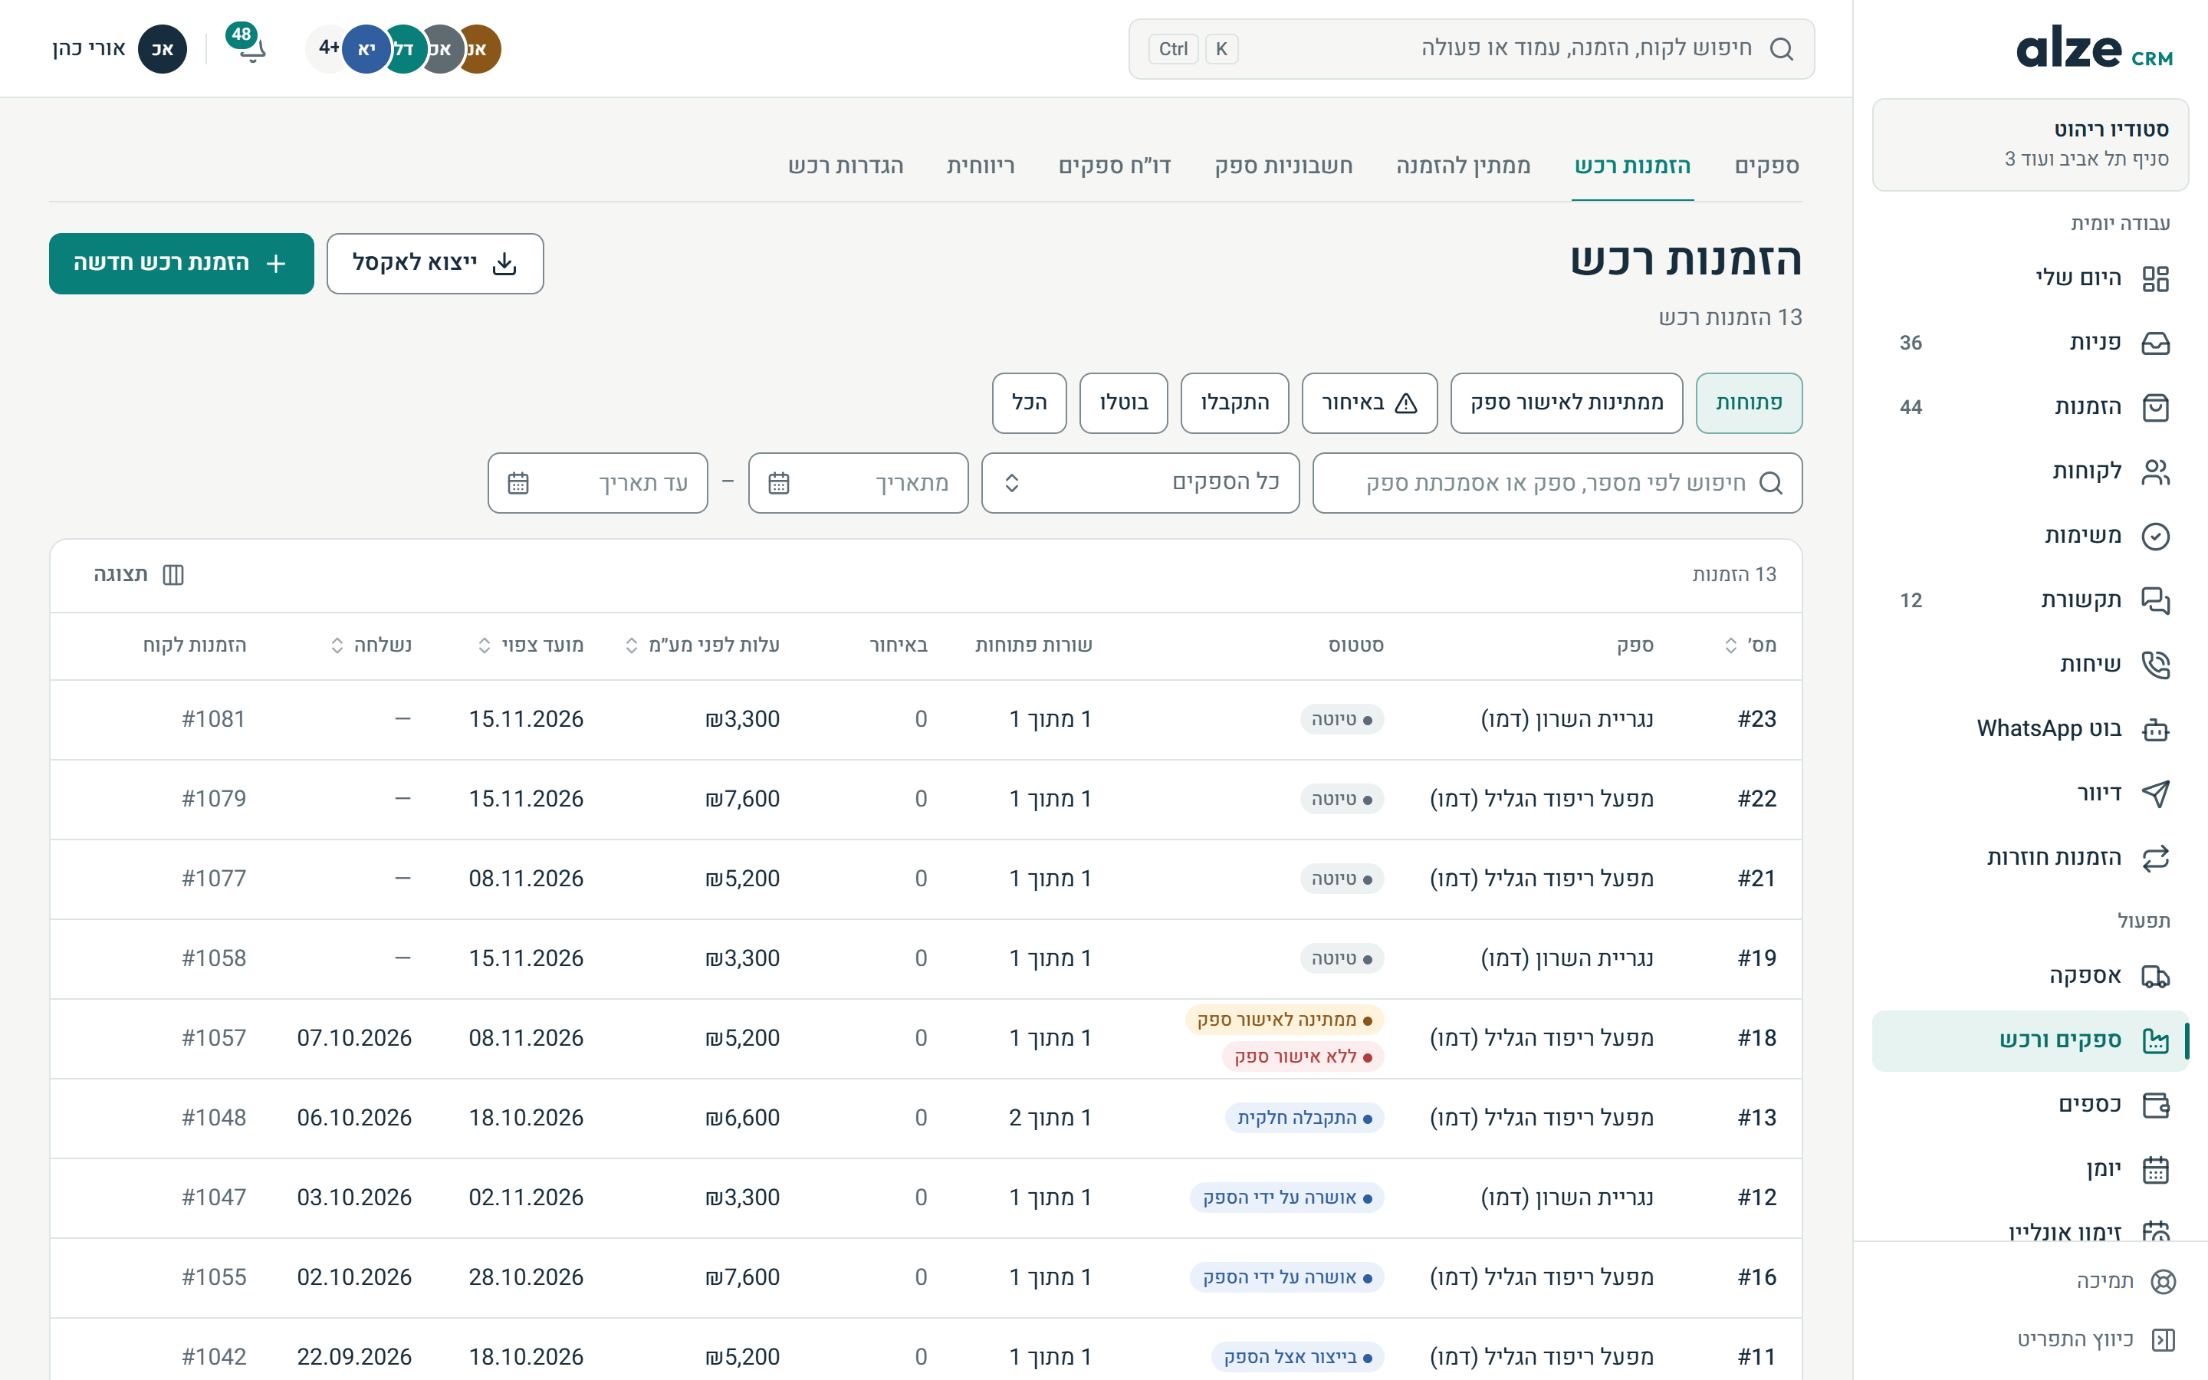Open פניות inbox in the sidebar
2208x1380 pixels.
(x=2030, y=342)
